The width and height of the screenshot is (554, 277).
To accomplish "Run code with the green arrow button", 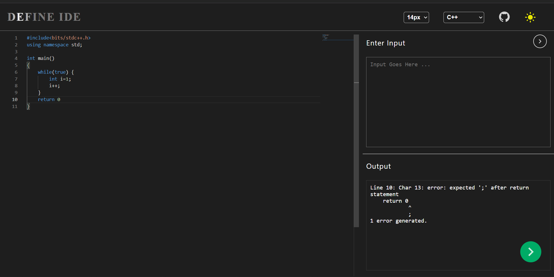I will pyautogui.click(x=531, y=252).
